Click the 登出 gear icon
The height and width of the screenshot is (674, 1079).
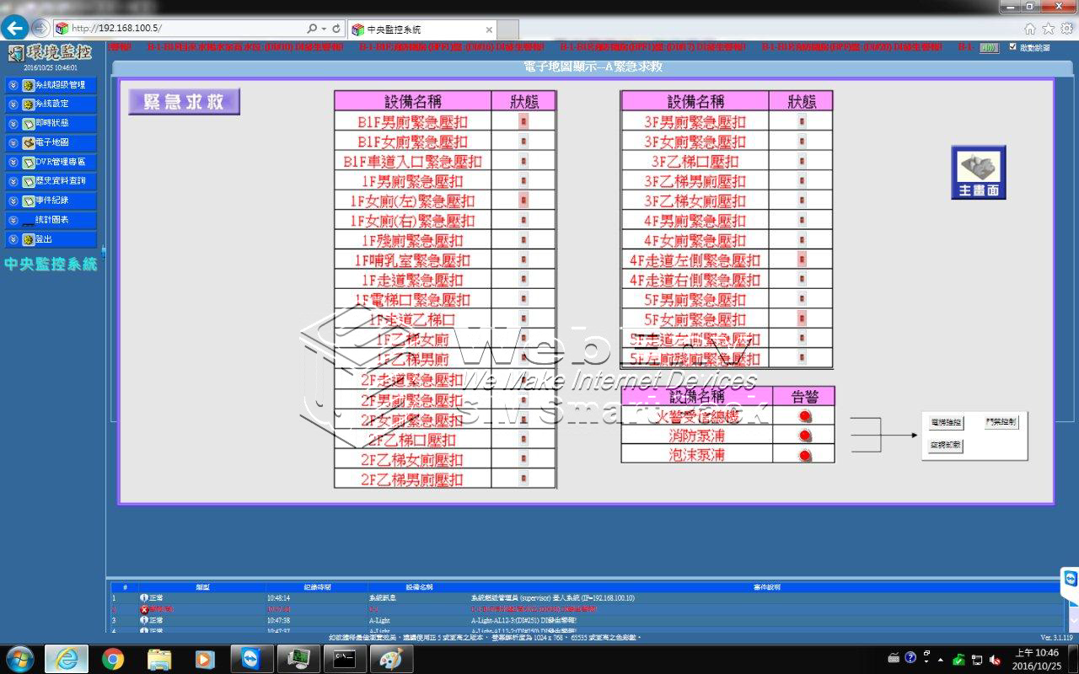pos(28,240)
